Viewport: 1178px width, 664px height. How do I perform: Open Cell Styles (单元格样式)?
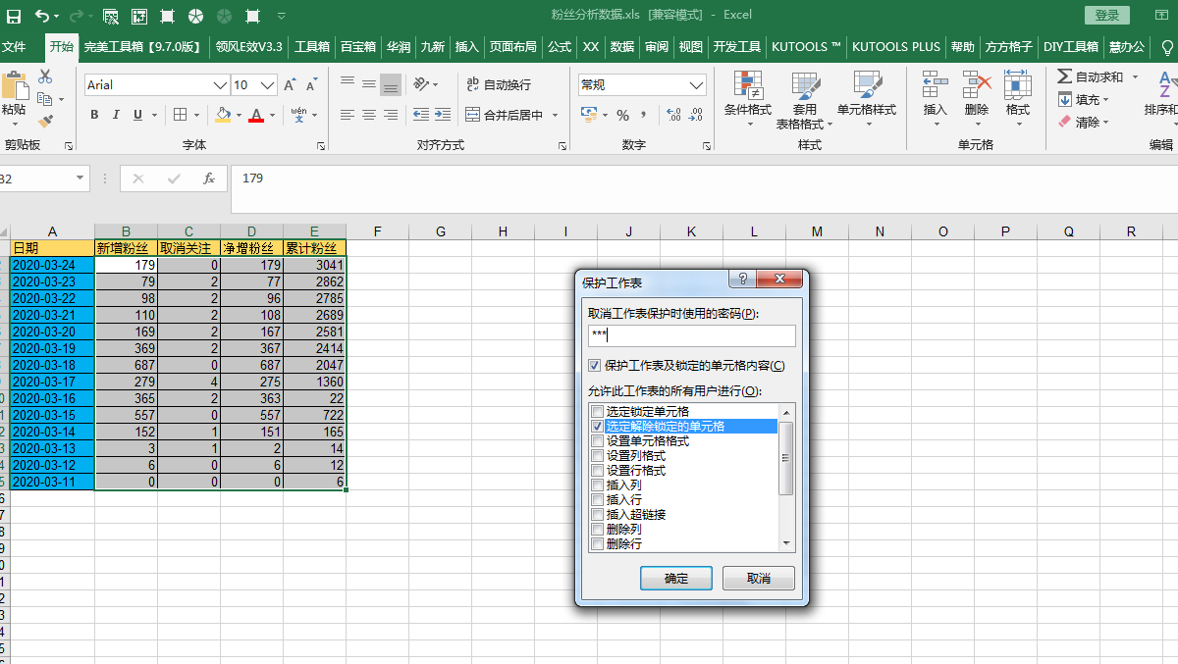pyautogui.click(x=867, y=99)
